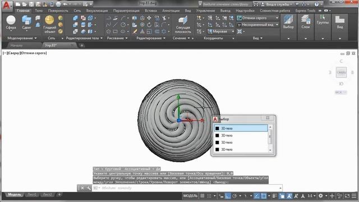Screen dimensions: 359x202
Task: Toggle МОДЕЛЬ model space button
Action: click(190, 196)
